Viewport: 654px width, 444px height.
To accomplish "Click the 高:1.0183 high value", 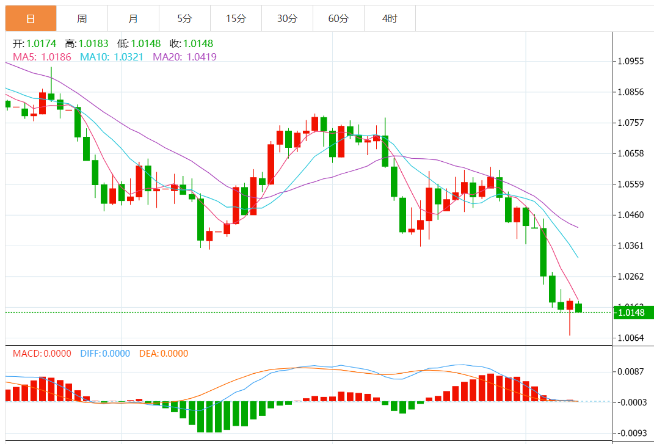I will pyautogui.click(x=86, y=43).
